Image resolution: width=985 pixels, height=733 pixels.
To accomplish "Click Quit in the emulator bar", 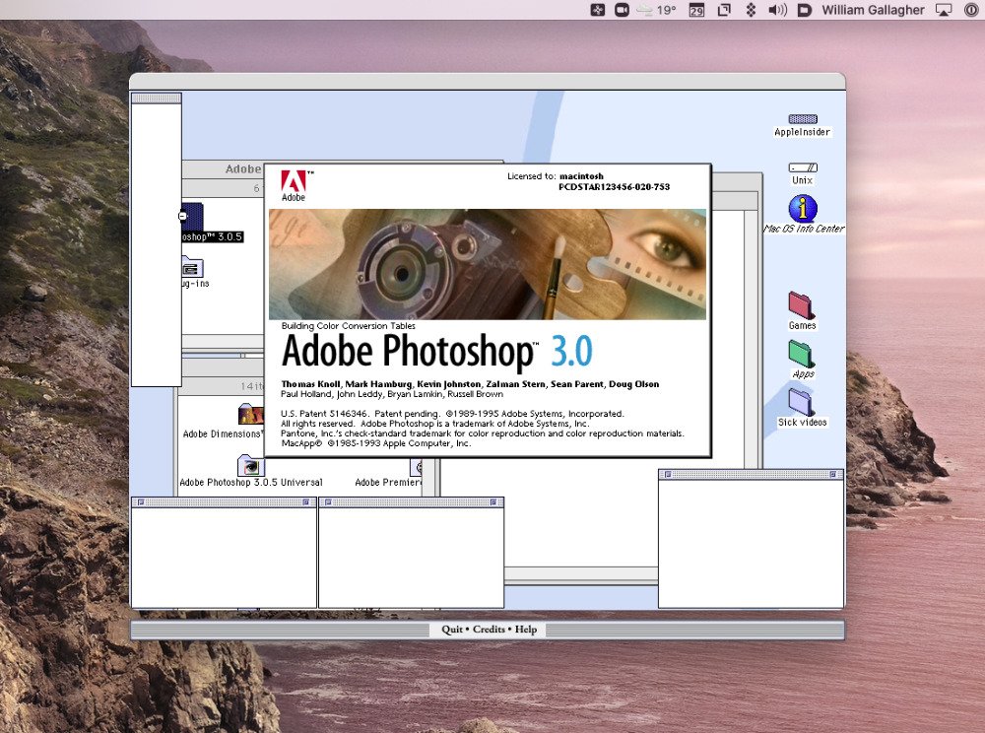I will click(x=452, y=630).
